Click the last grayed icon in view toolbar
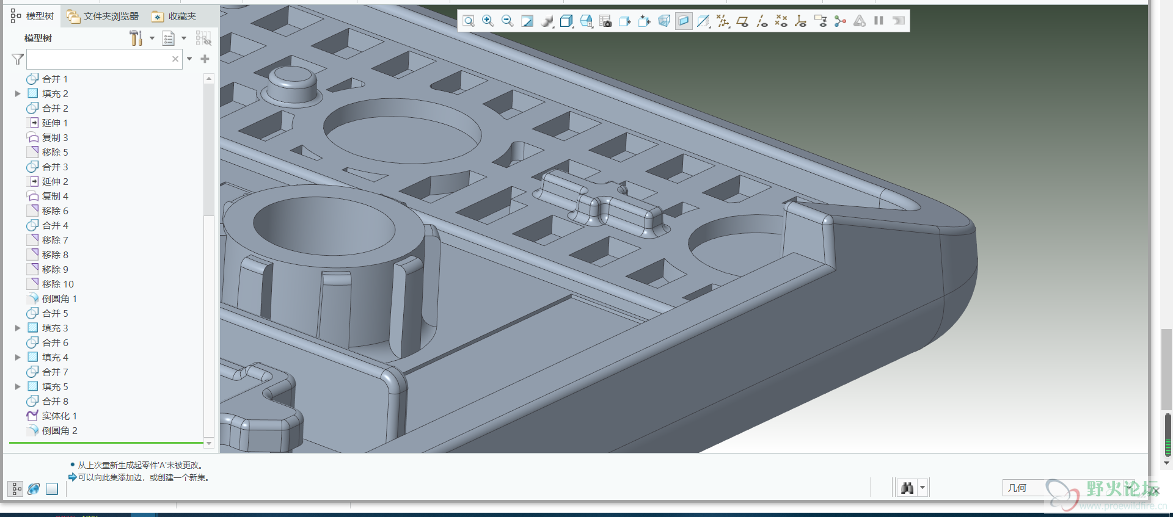Image resolution: width=1173 pixels, height=517 pixels. 899,21
